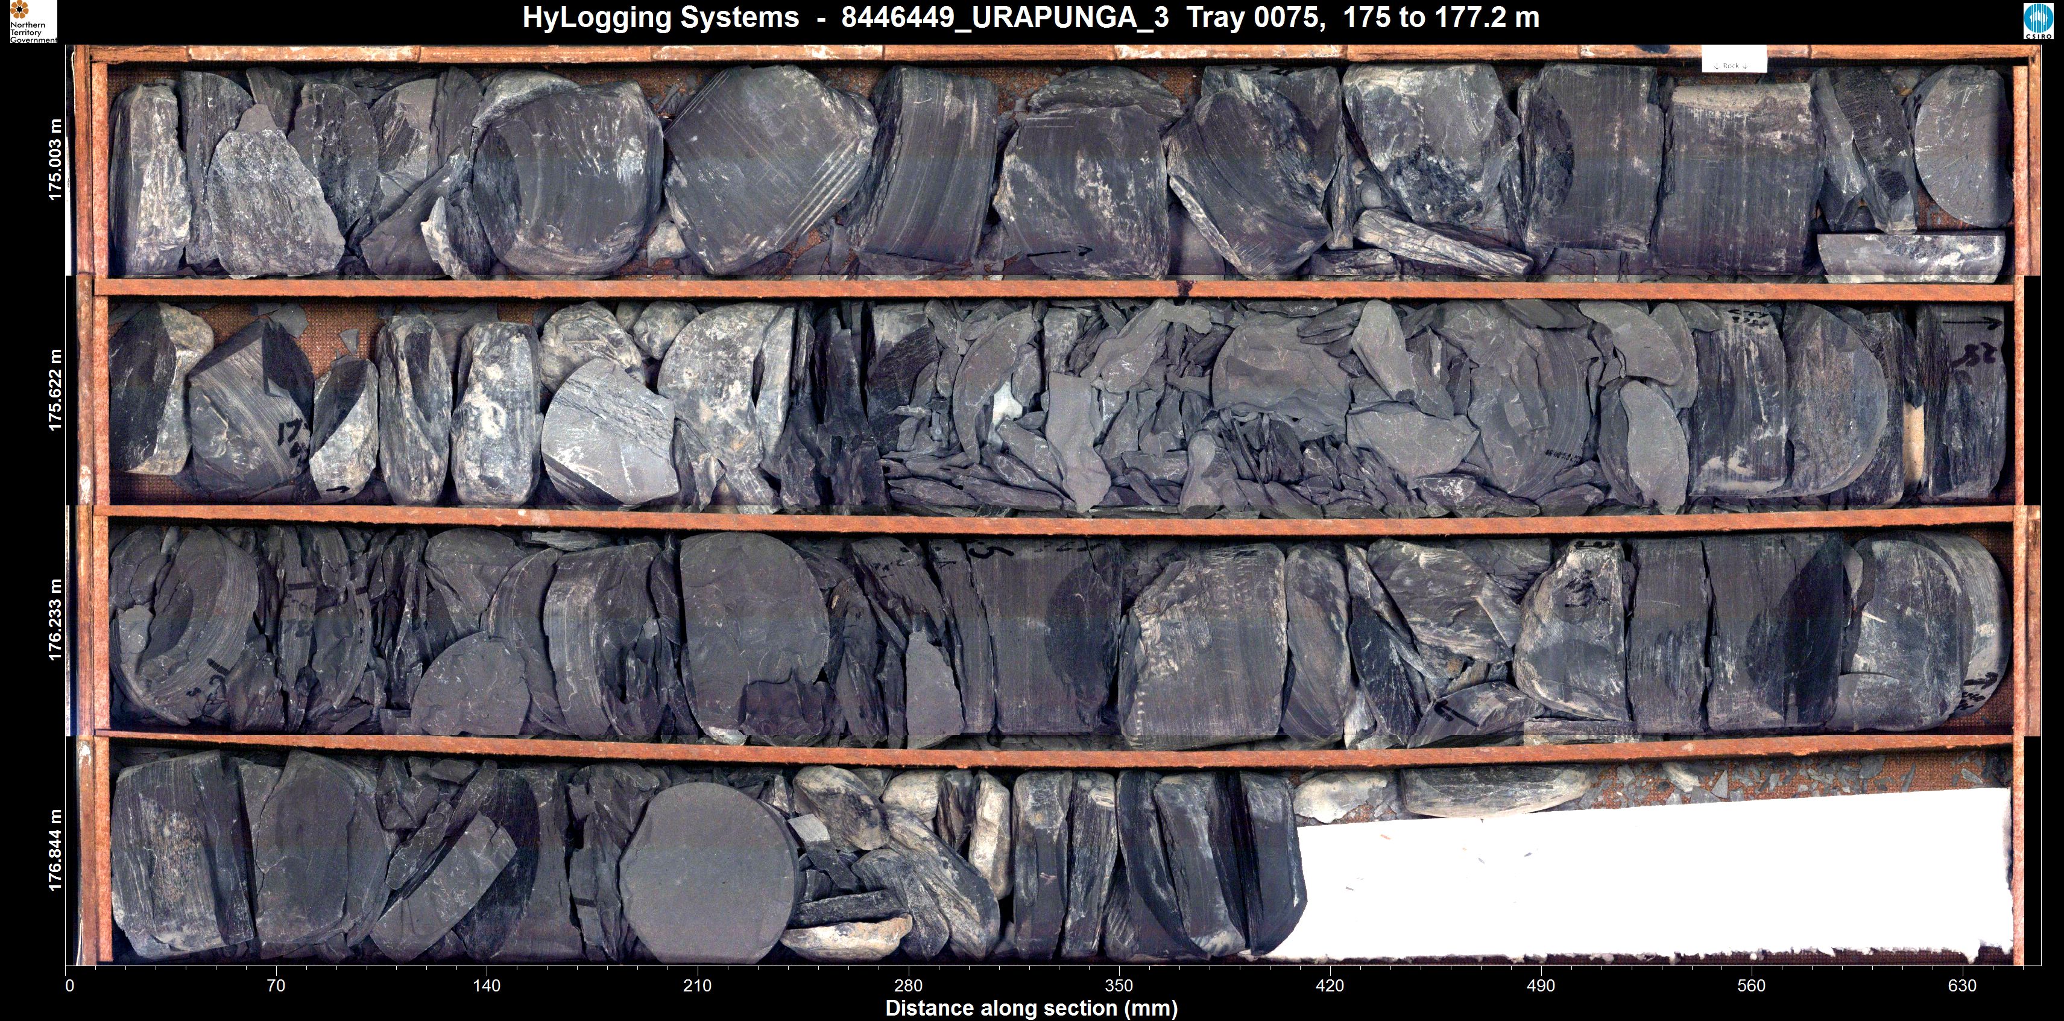The width and height of the screenshot is (2064, 1021).
Task: Select the 176.844 m depth label
Action: [x=55, y=850]
